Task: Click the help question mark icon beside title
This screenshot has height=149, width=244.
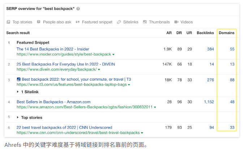Action: (x=78, y=9)
